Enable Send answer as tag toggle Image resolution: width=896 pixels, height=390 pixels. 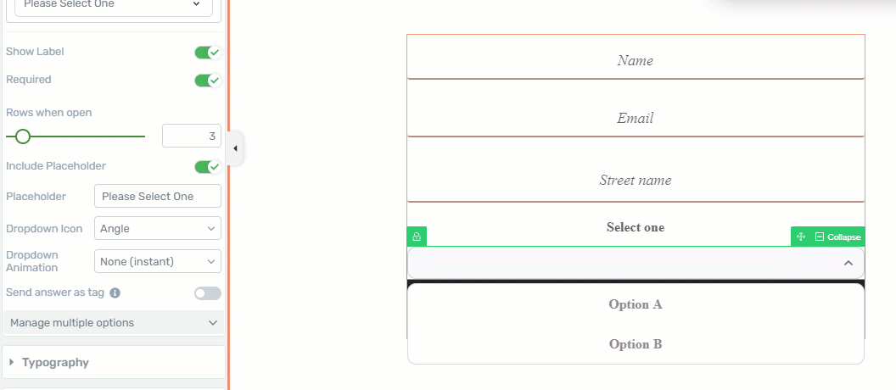[207, 293]
